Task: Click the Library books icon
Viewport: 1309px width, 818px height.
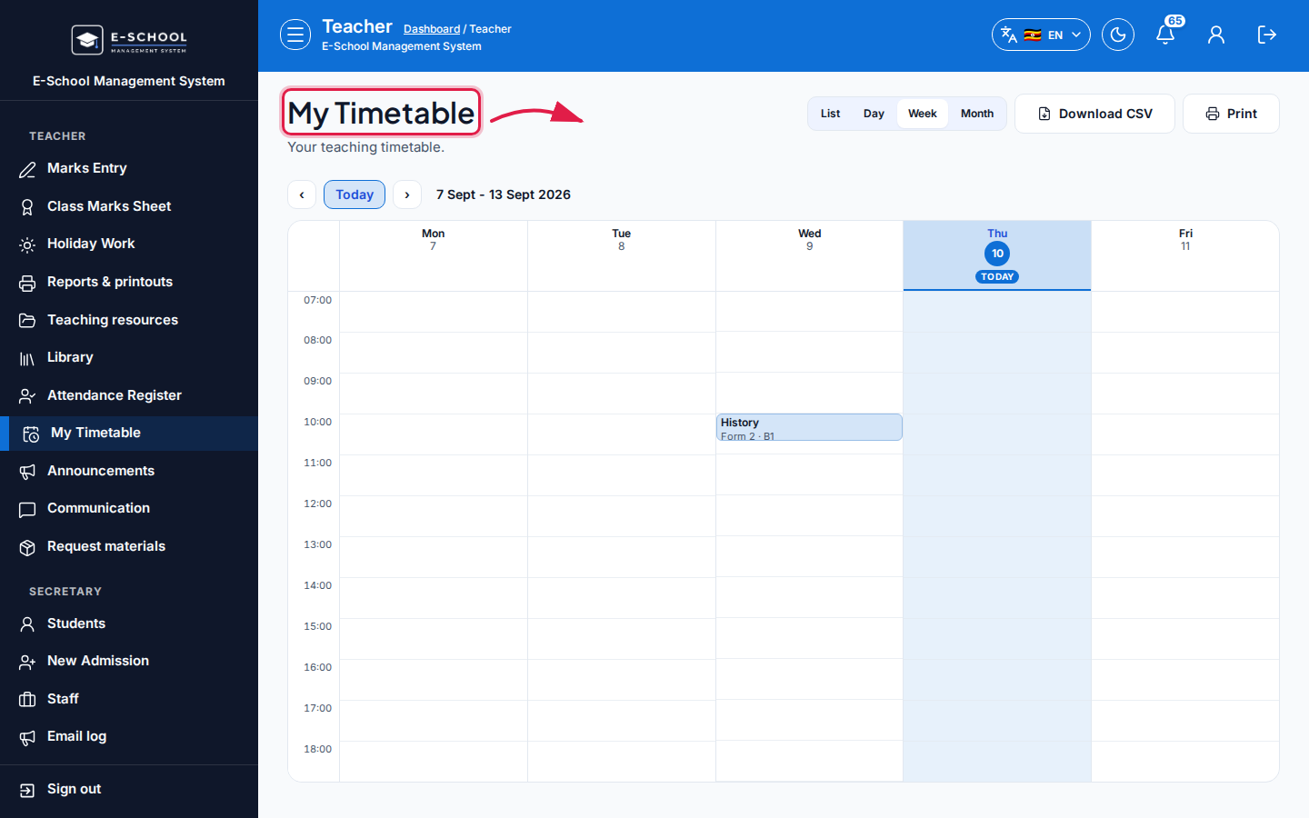Action: tap(27, 358)
